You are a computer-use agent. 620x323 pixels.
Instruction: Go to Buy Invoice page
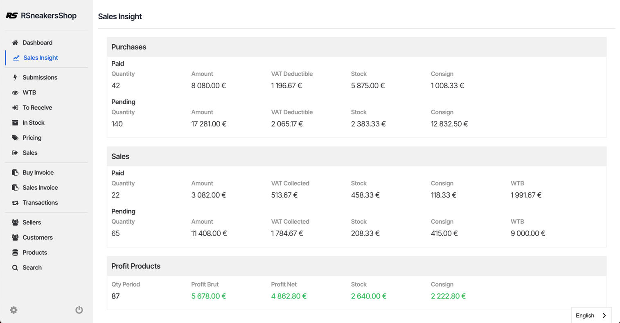(38, 173)
